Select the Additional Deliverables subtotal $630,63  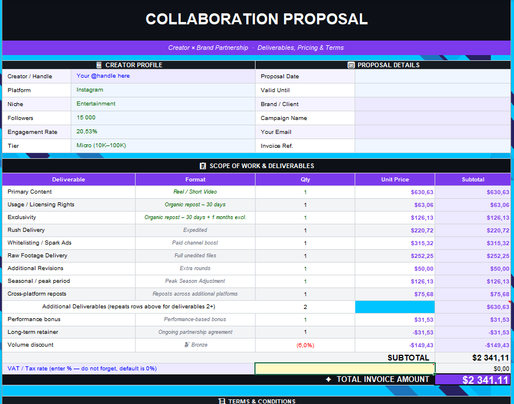[473, 307]
